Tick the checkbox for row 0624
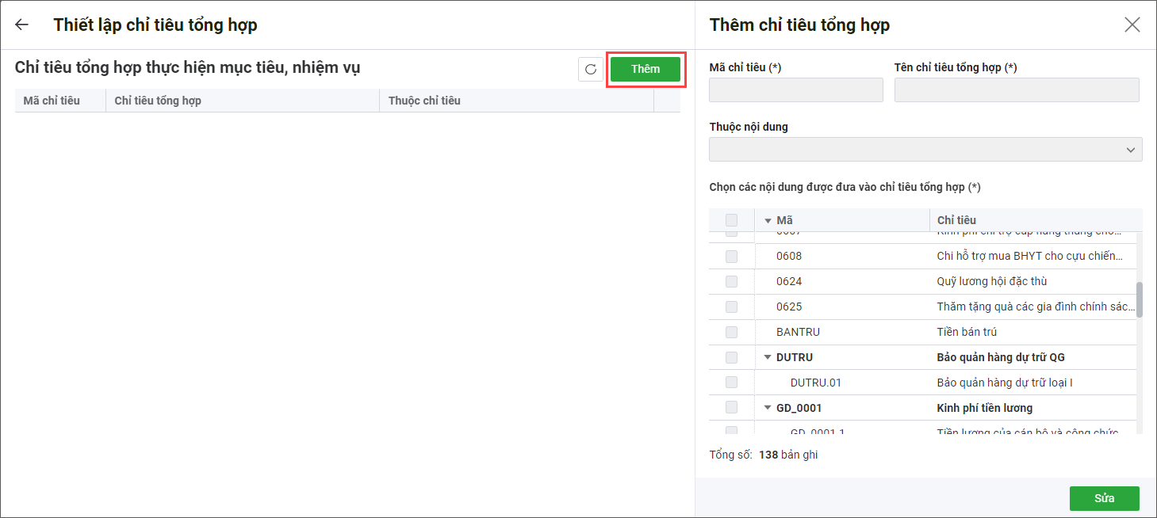 pos(731,281)
